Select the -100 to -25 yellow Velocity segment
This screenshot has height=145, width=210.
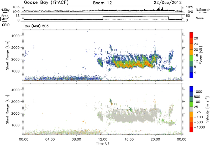point(191,114)
